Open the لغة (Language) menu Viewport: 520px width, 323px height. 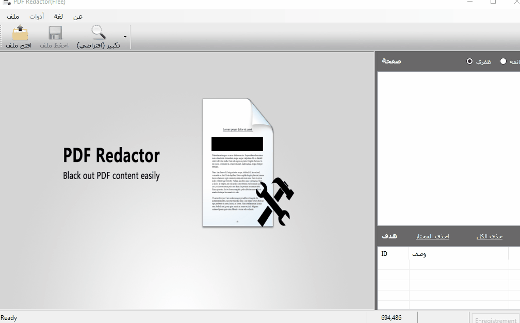point(59,16)
